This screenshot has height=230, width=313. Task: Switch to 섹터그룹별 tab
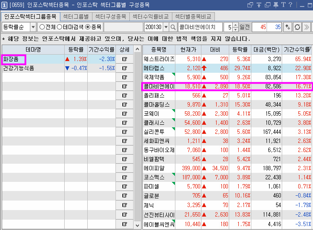click(76, 16)
